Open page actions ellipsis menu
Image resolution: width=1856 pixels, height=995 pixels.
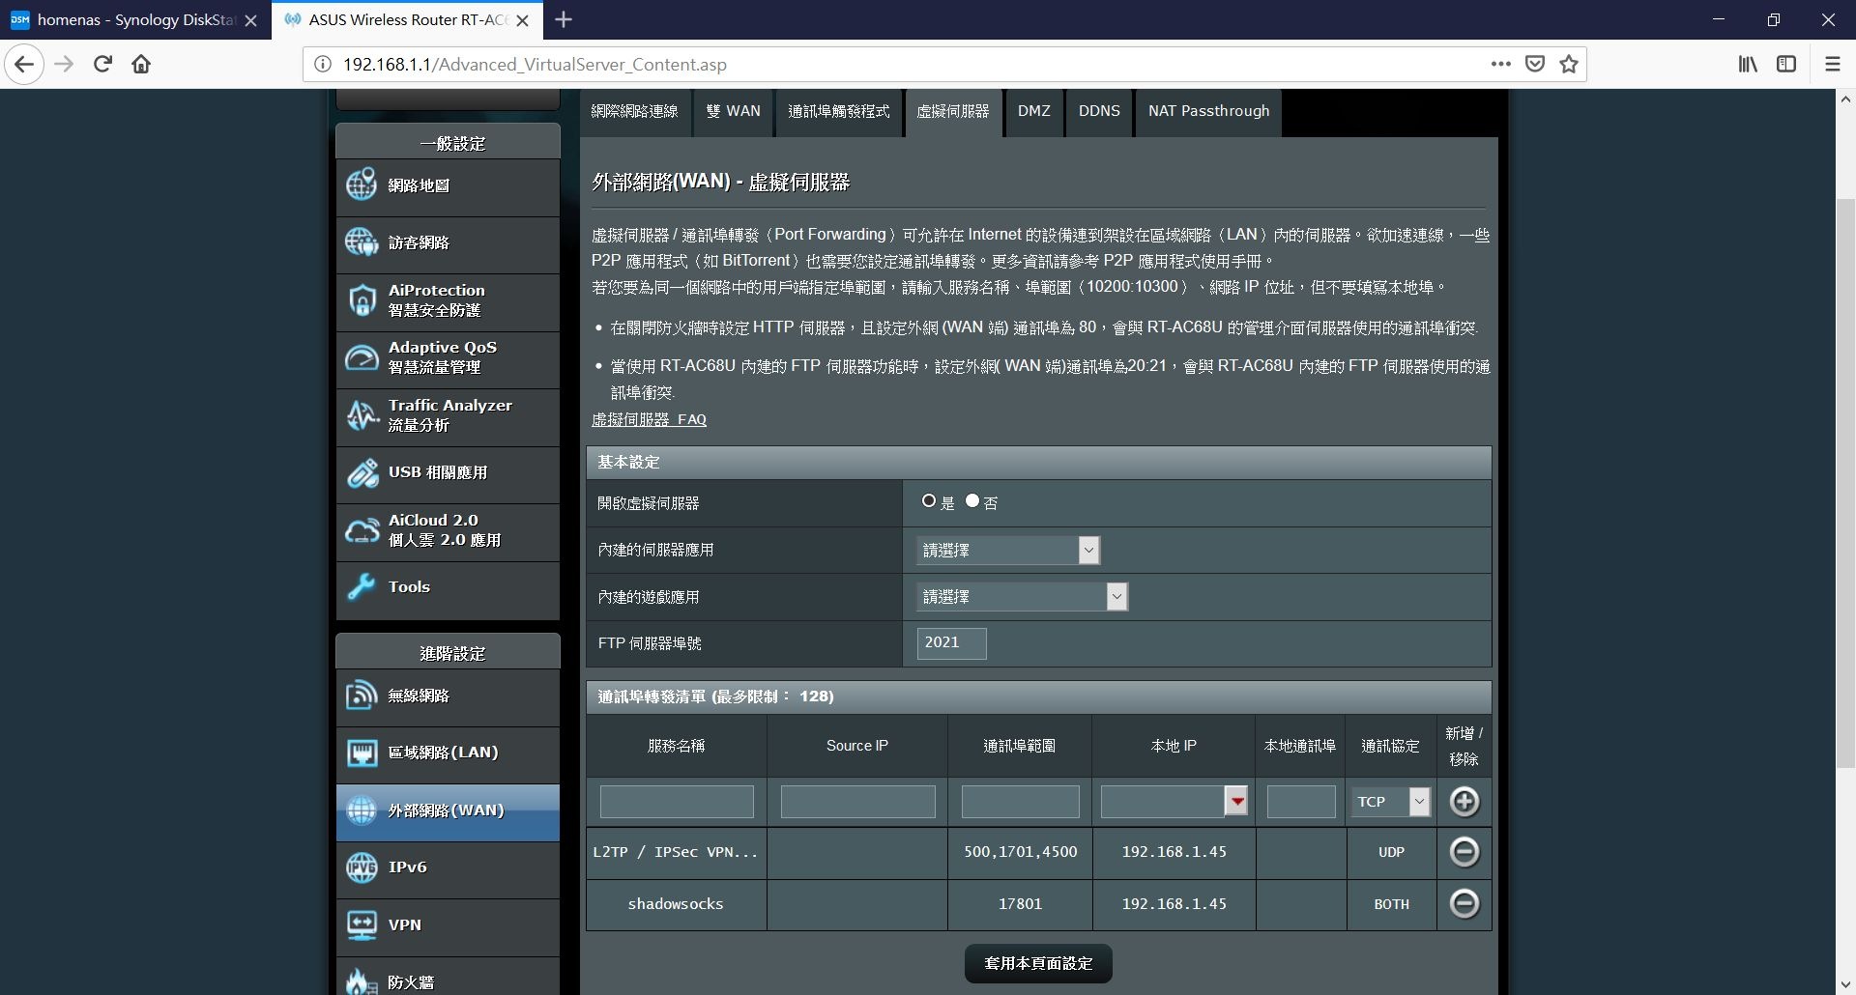[x=1500, y=64]
